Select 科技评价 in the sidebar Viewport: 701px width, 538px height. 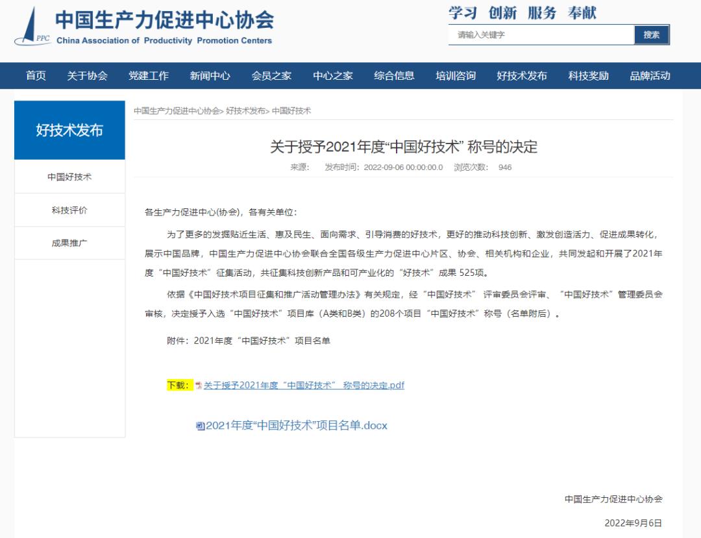coord(69,210)
